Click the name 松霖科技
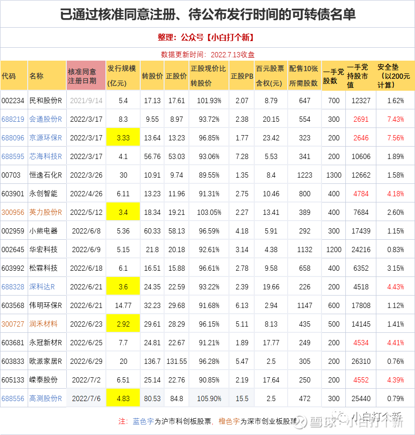 pyautogui.click(x=43, y=268)
